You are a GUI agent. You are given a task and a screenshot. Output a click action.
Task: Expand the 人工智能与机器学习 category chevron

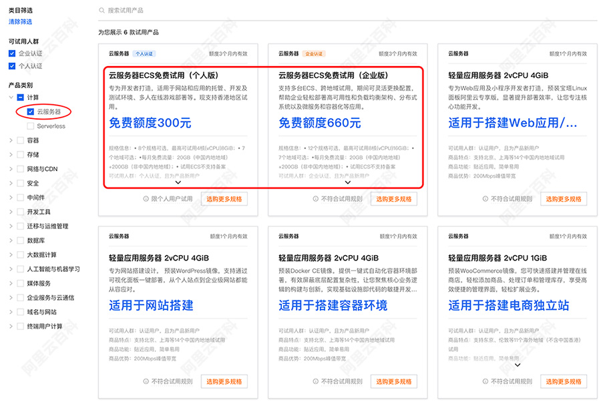pos(11,269)
